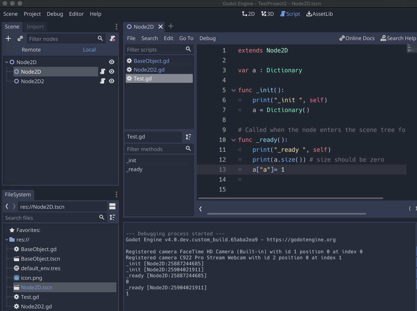Hide the Node2D2 node with its eye icon
Image resolution: width=417 pixels, height=311 pixels.
click(x=111, y=81)
